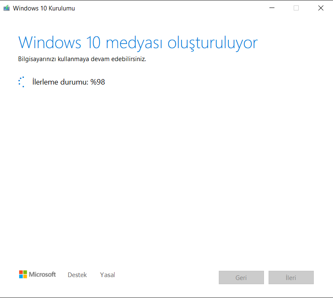Click the Windows 10 Kurulumu title bar icon
This screenshot has height=298, width=333.
click(6, 8)
